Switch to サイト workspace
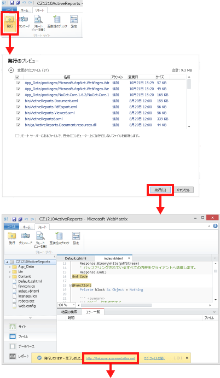220x378 pixels. click(30, 327)
